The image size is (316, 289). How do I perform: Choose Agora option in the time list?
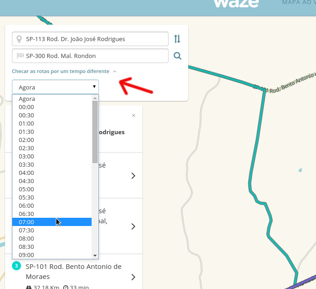click(x=27, y=99)
